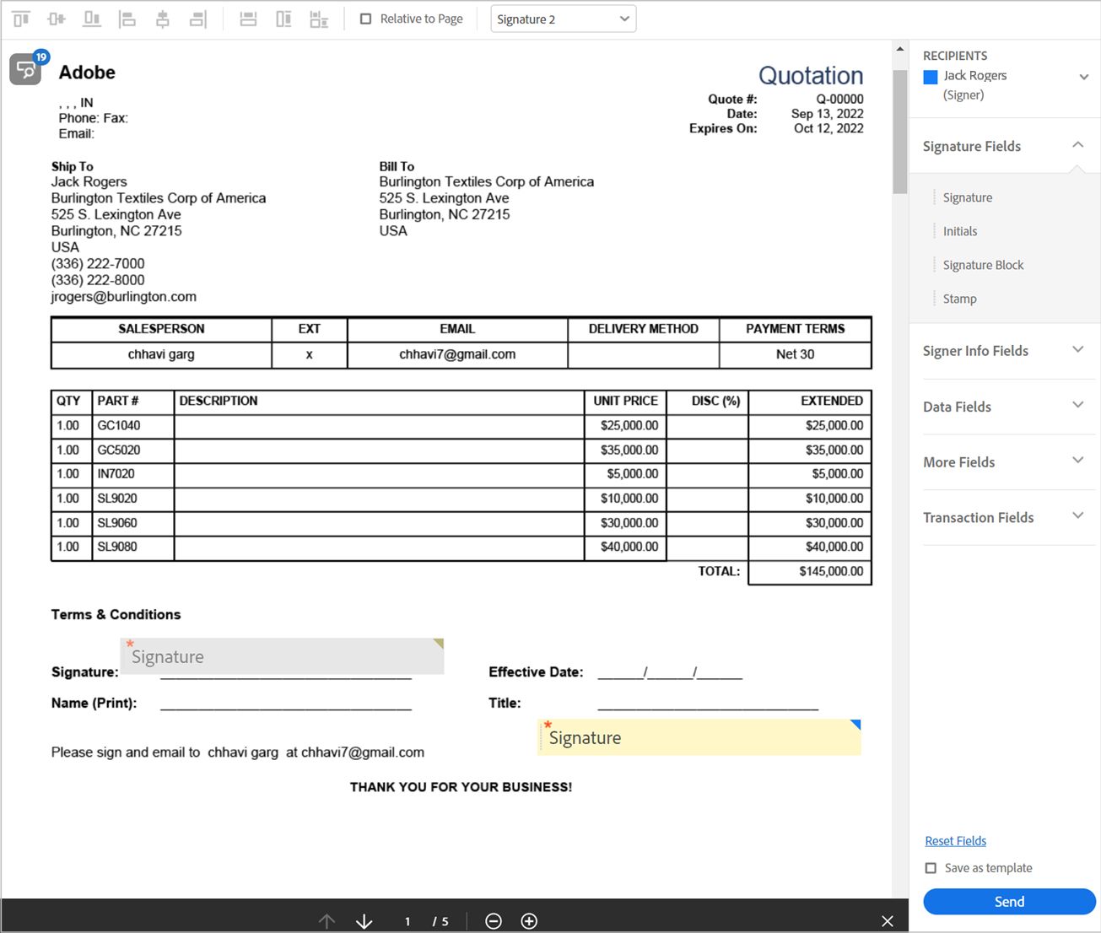Image resolution: width=1101 pixels, height=933 pixels.
Task: Select Signature field type in panel
Action: pos(968,197)
